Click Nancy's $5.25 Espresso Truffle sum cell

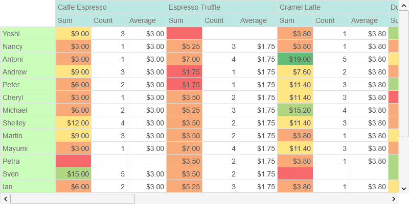(x=184, y=46)
